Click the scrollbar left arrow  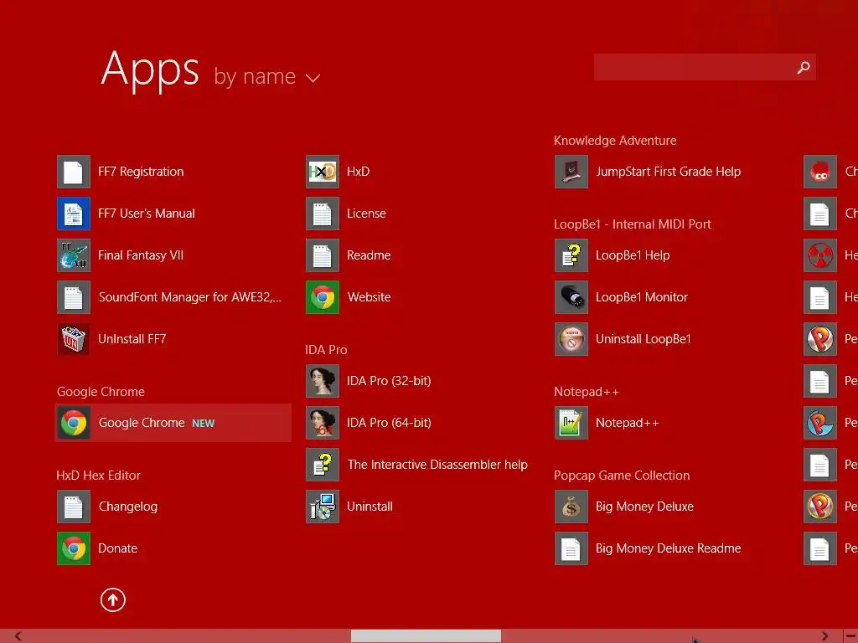(18, 636)
